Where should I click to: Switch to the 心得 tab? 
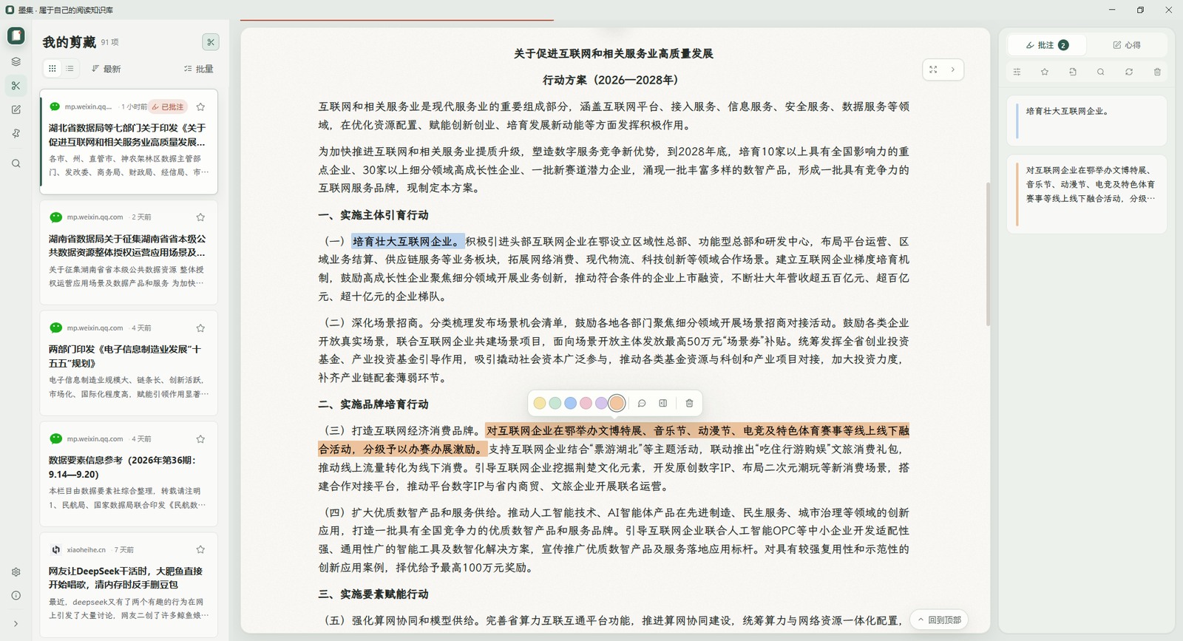click(x=1127, y=45)
